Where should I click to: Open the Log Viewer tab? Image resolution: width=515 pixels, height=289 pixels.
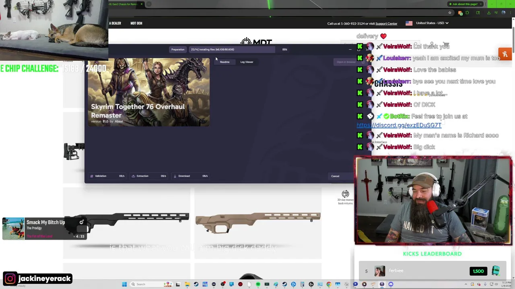(247, 62)
